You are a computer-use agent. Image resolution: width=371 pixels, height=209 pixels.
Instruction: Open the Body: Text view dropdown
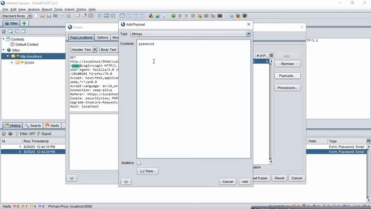tap(109, 50)
